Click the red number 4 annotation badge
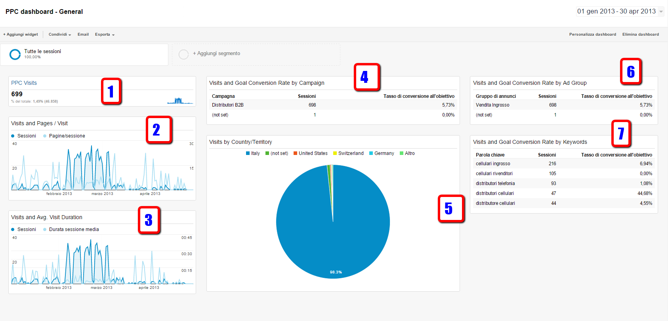The width and height of the screenshot is (668, 321). [x=366, y=77]
